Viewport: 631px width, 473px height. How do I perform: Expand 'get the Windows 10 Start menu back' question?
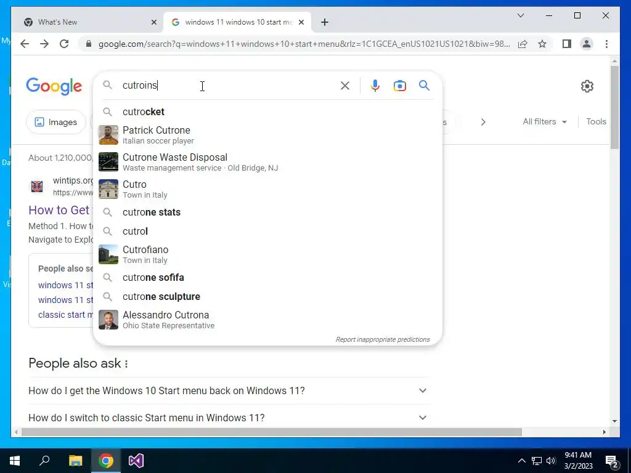(x=229, y=390)
